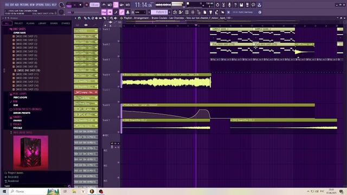Mute Track 1 with its dot toggle
The image size is (347, 195).
click(119, 41)
